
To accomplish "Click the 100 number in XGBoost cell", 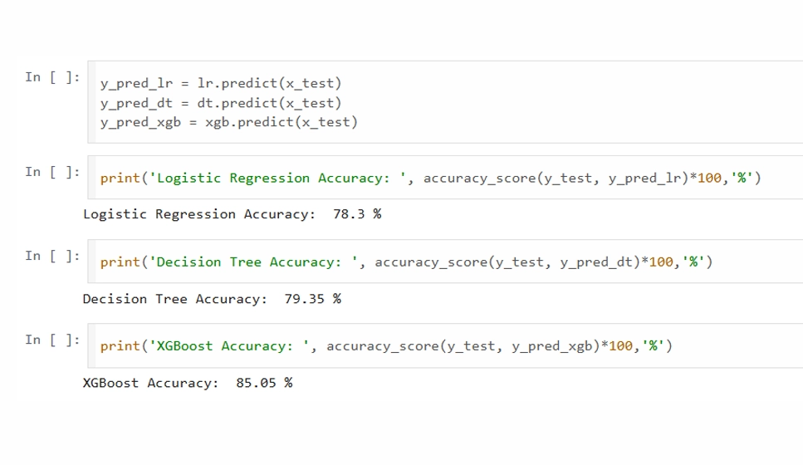I will (x=620, y=346).
